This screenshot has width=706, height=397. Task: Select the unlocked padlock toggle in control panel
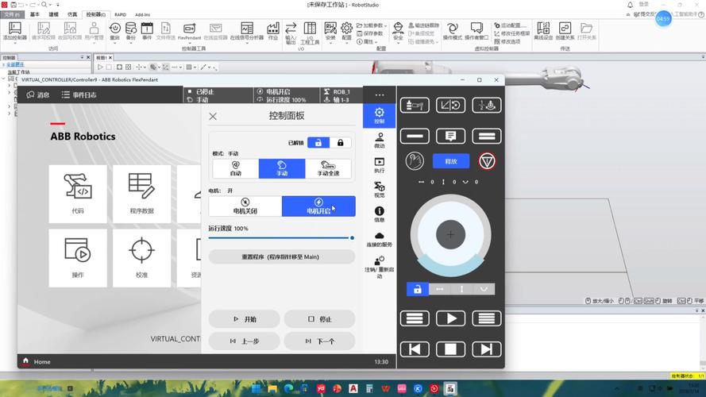click(x=318, y=143)
